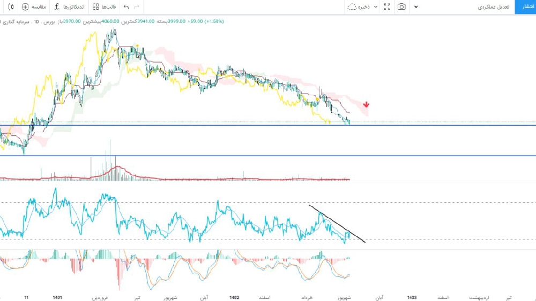Open the dropdown chevron next to camera
Image resolution: width=536 pixels, height=301 pixels.
point(416,7)
